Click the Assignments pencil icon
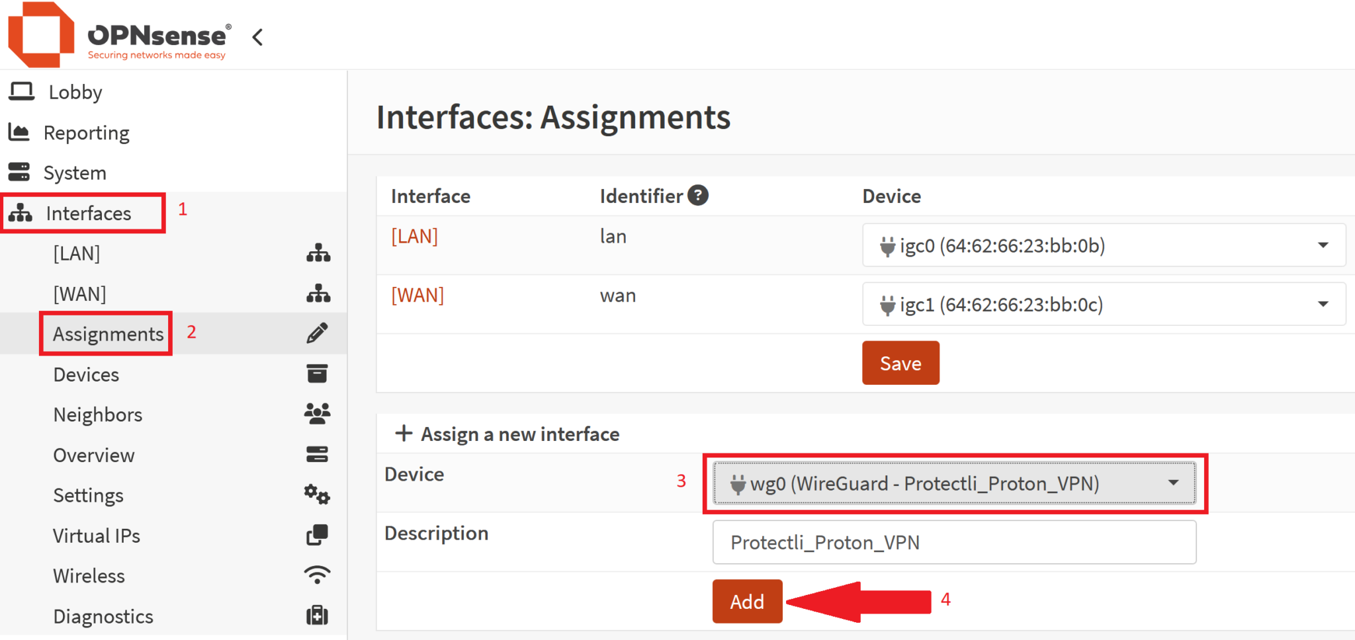This screenshot has width=1355, height=640. coord(318,333)
